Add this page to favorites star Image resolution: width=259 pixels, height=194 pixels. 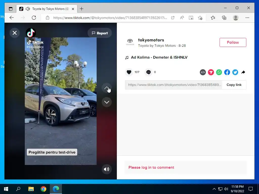pyautogui.click(x=200, y=18)
